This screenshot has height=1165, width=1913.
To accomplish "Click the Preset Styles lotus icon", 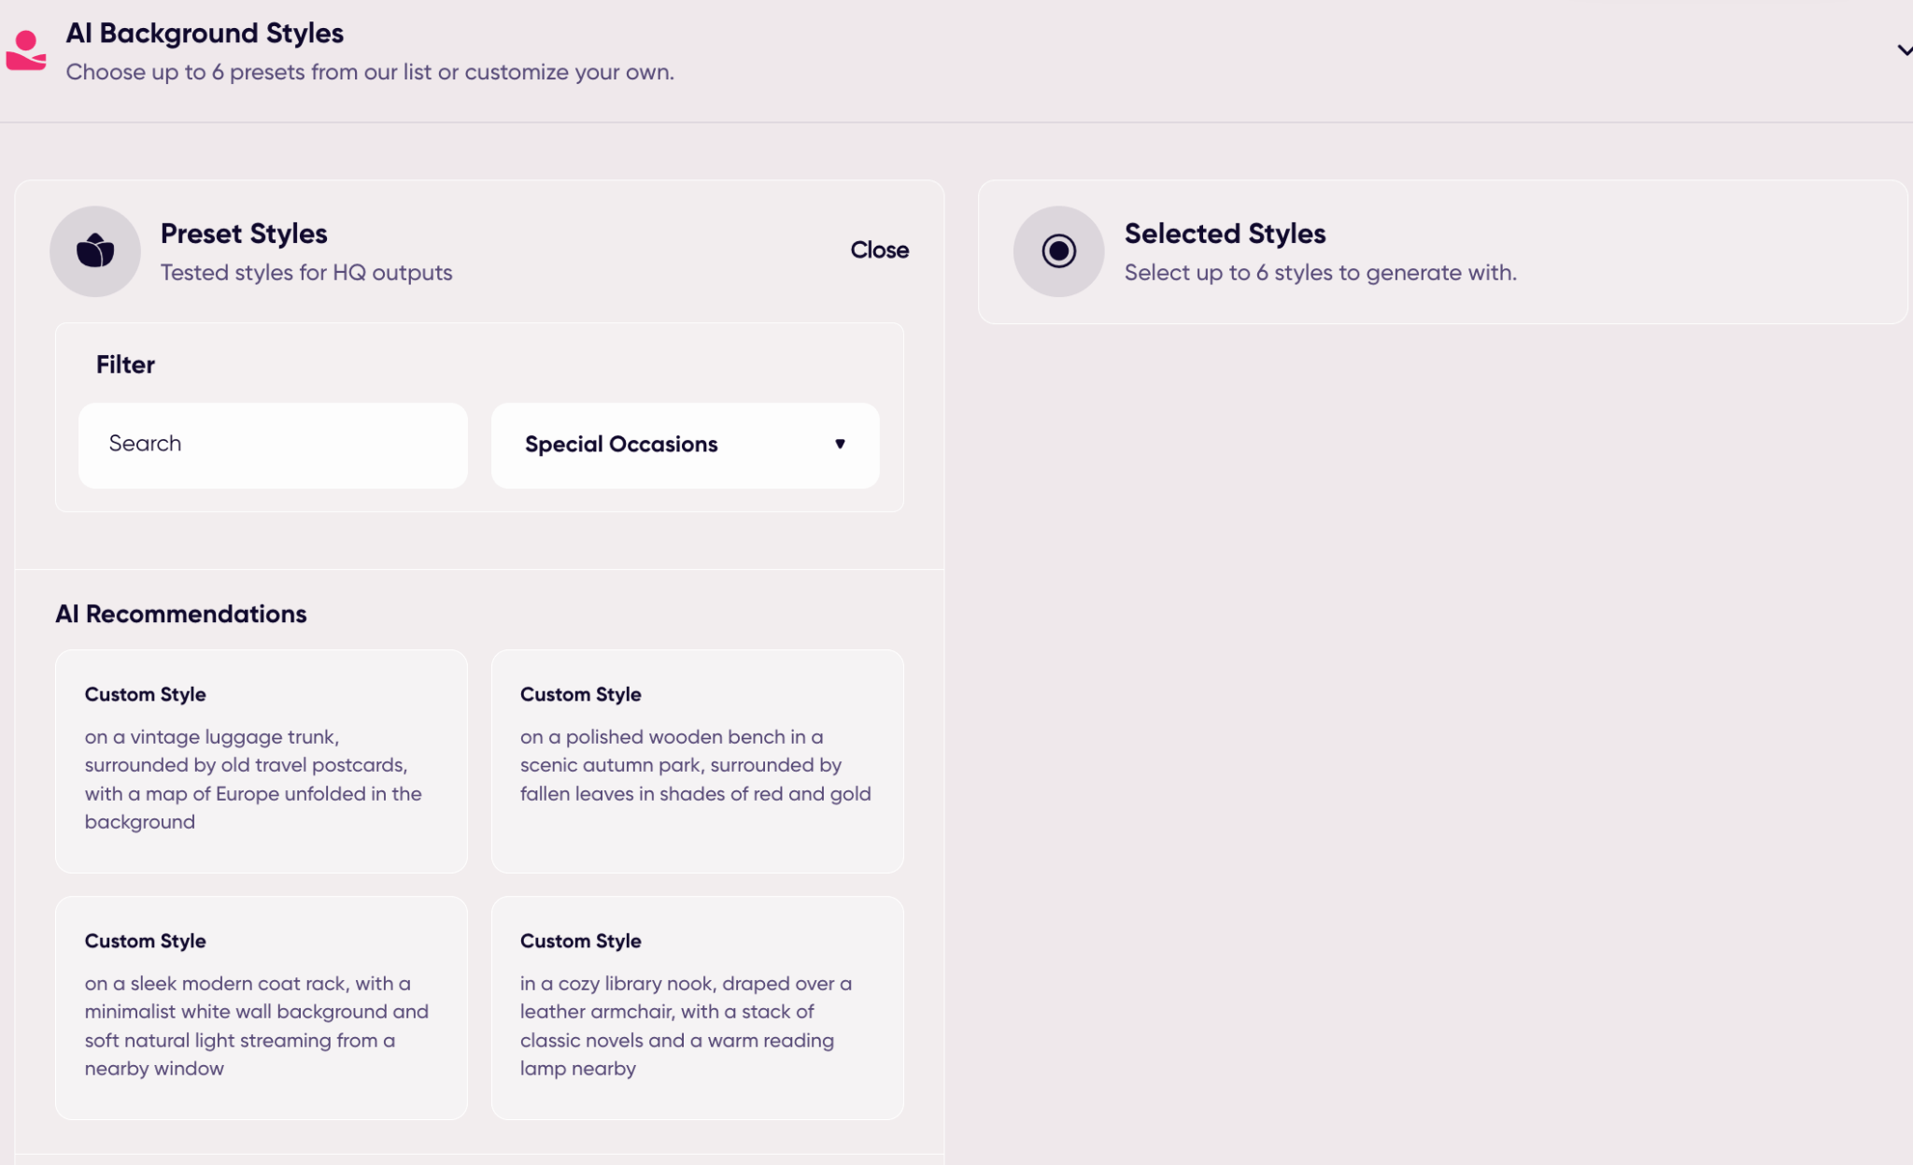I will 95,251.
